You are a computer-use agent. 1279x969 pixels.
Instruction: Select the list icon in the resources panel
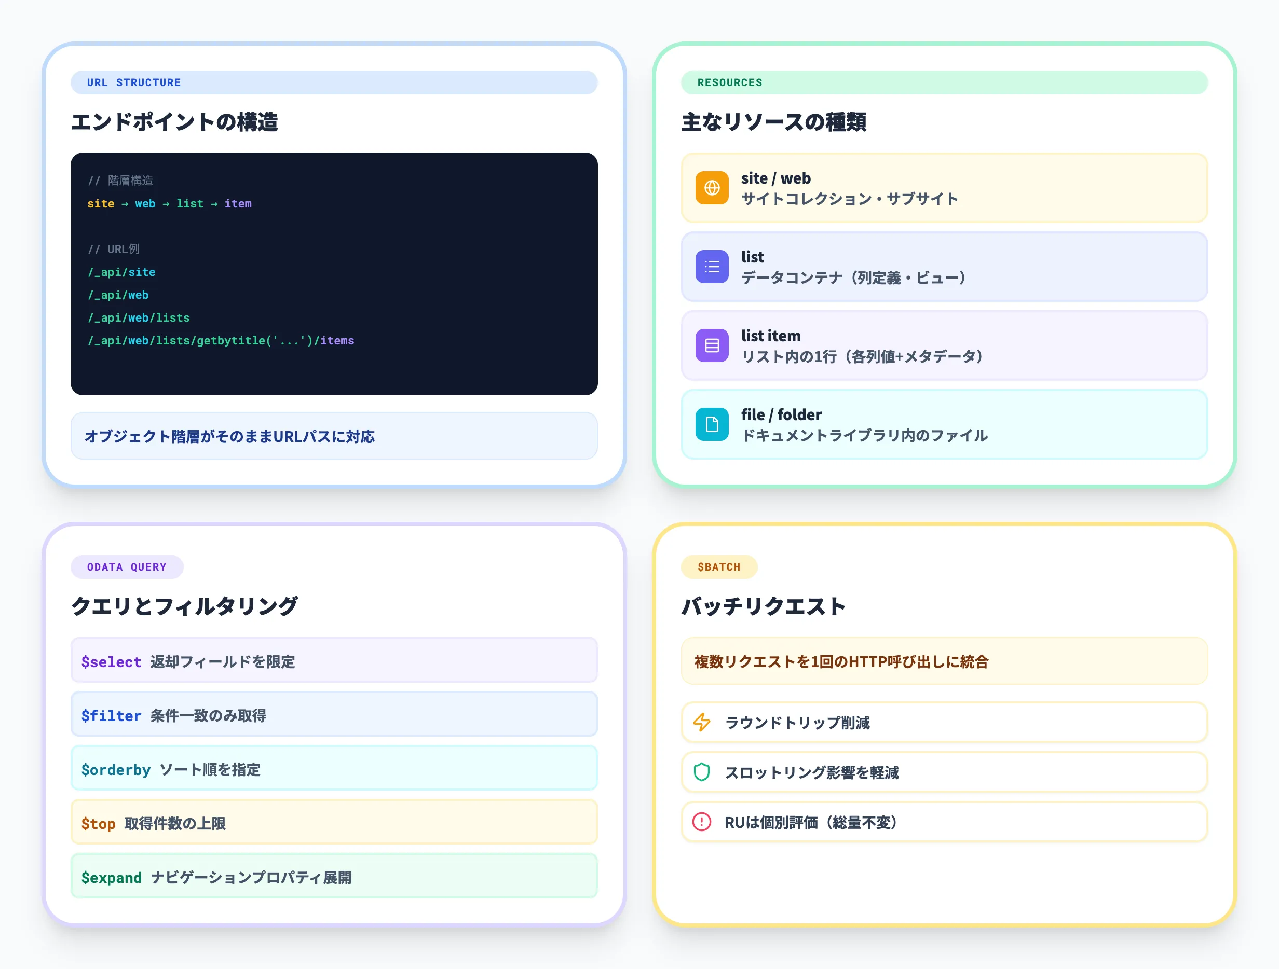point(712,267)
